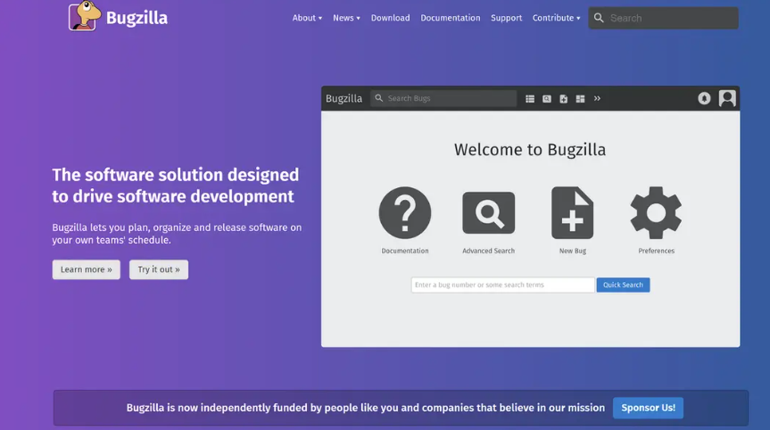The width and height of the screenshot is (770, 430).
Task: Click the New Bug label
Action: (573, 251)
